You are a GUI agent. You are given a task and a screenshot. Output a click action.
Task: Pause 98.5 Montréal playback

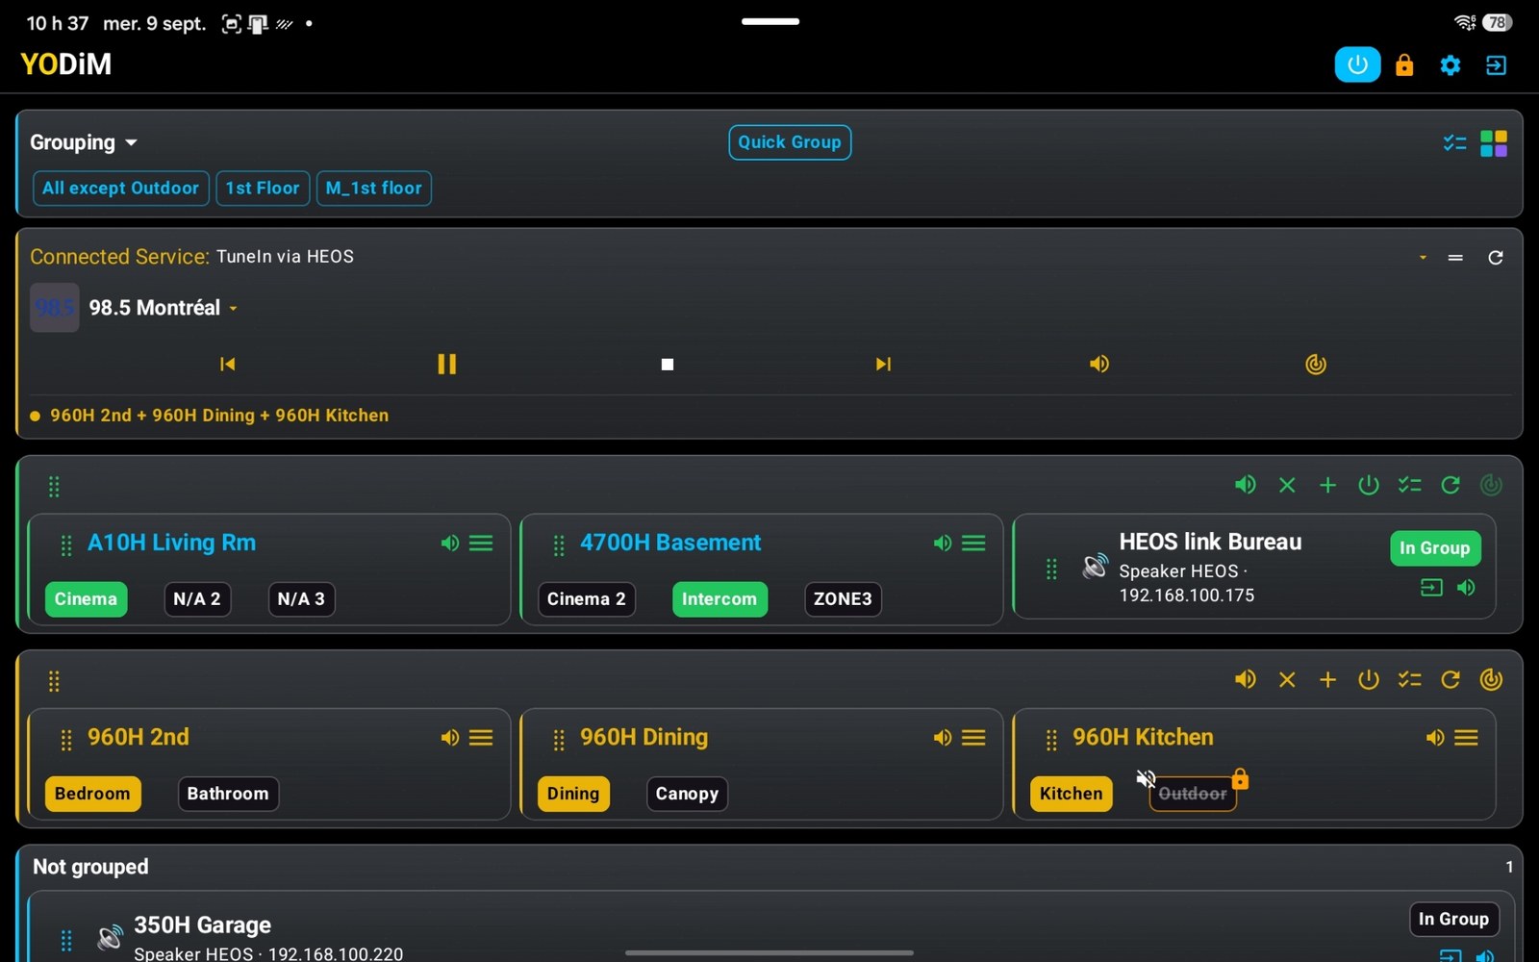(446, 364)
